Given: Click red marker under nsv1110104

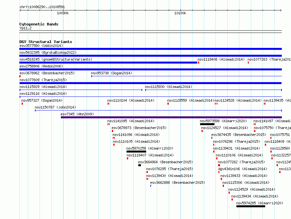Looking at the screenshot, I should click(108, 104).
